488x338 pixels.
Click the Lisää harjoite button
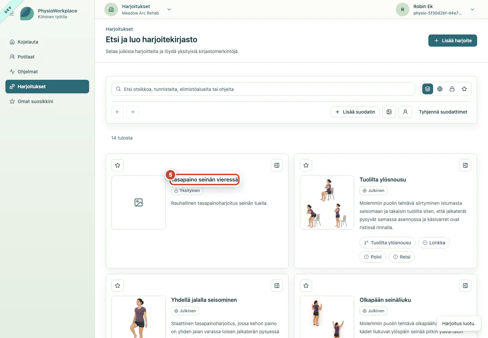click(453, 41)
